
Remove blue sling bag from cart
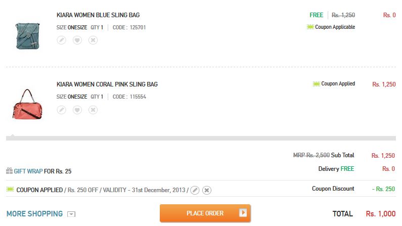click(93, 40)
